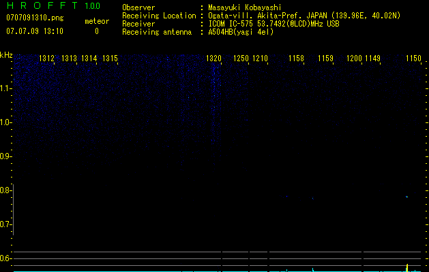The width and height of the screenshot is (429, 272).
Task: Click the 1159 time marker
Action: click(325, 58)
